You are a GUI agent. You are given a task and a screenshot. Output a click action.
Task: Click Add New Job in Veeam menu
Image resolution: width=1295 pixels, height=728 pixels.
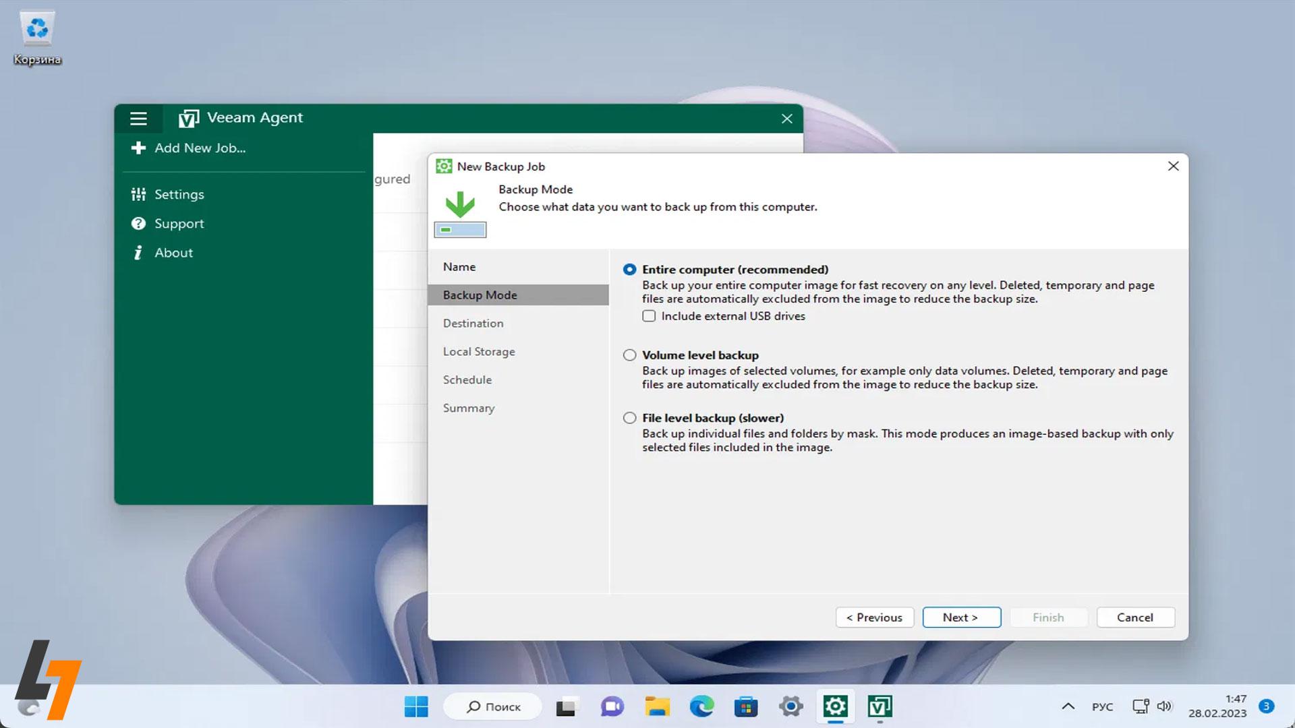(x=200, y=148)
